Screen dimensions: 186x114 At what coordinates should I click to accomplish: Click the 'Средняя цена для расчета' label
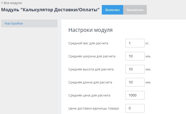tap(89, 95)
